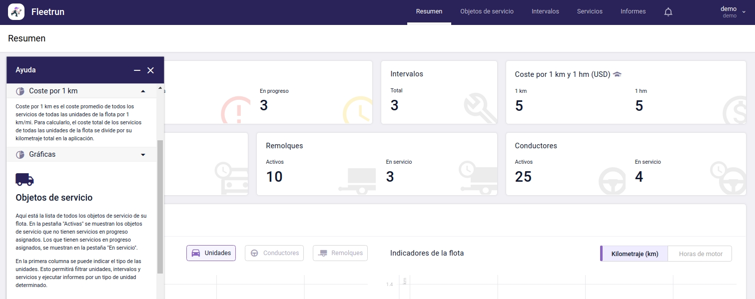
Task: Switch flota indicators to Horas de motor
Action: [x=699, y=254]
